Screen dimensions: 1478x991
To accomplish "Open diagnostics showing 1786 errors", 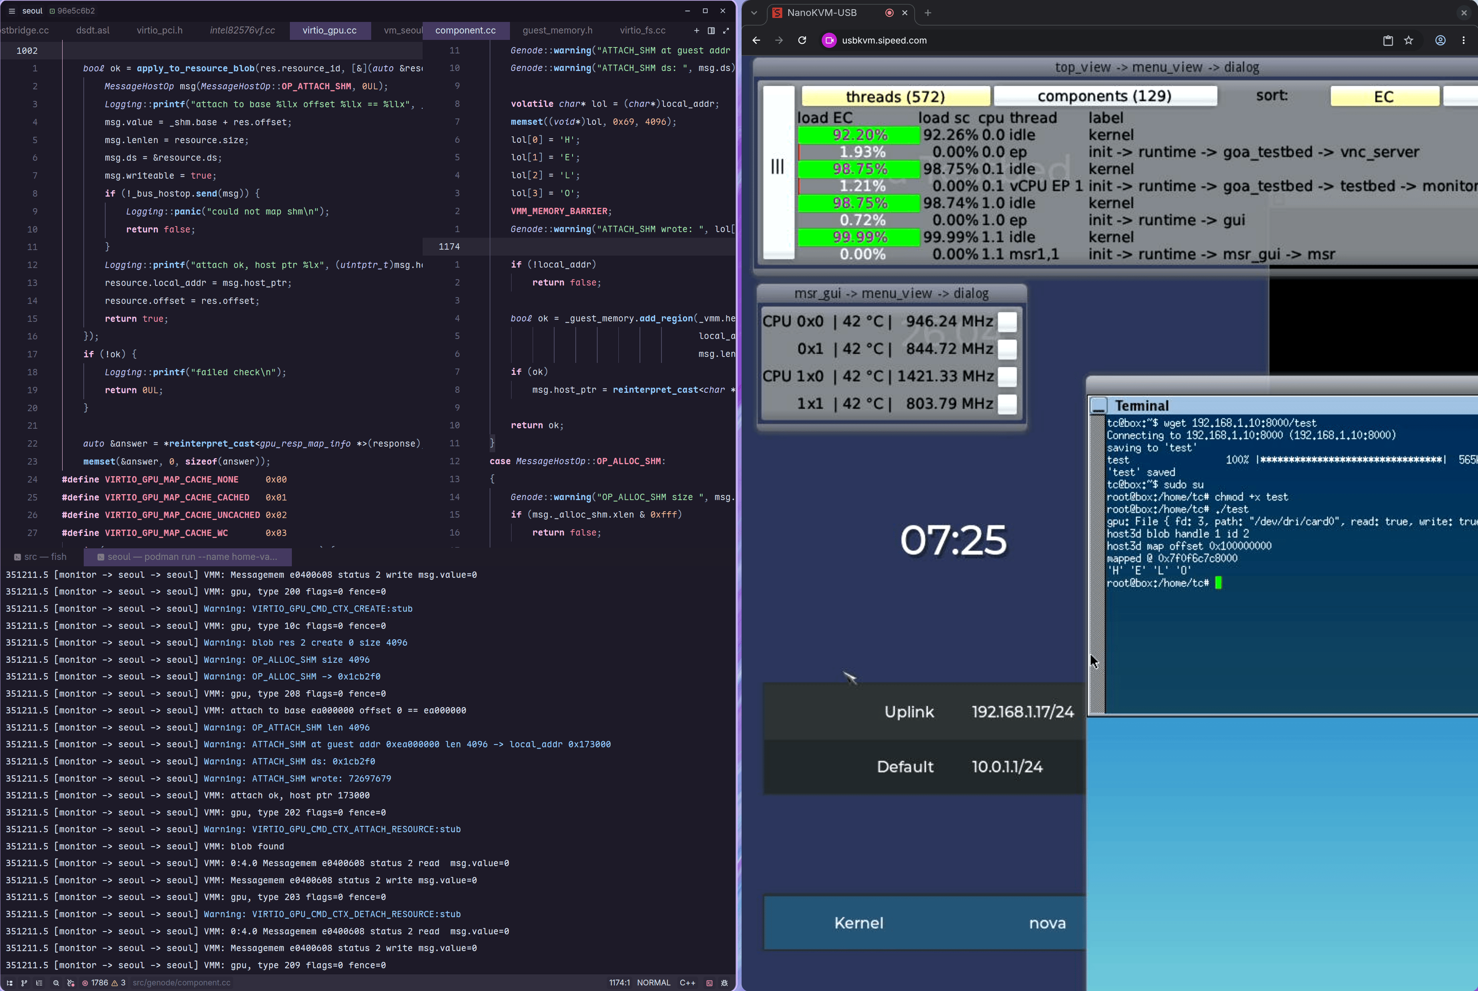I will click(103, 983).
